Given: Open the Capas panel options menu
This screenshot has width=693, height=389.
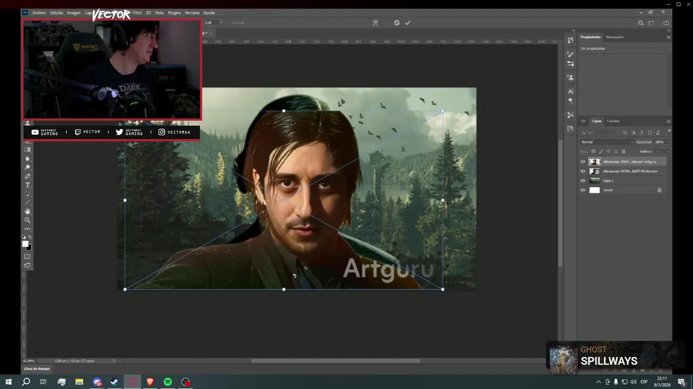Looking at the screenshot, I should click(x=669, y=121).
